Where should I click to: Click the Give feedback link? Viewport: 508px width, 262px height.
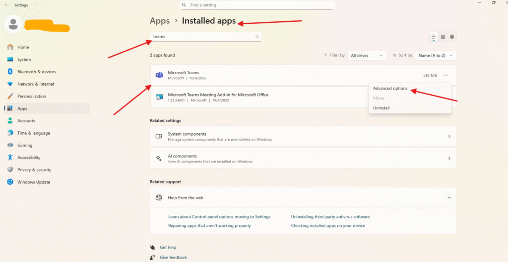pyautogui.click(x=173, y=258)
